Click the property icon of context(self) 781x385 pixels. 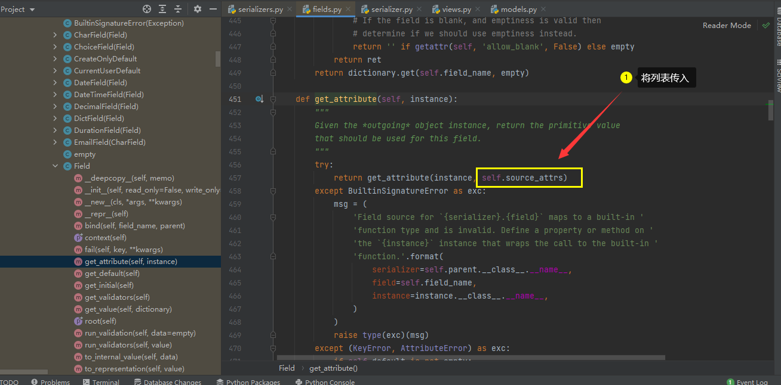click(x=78, y=238)
